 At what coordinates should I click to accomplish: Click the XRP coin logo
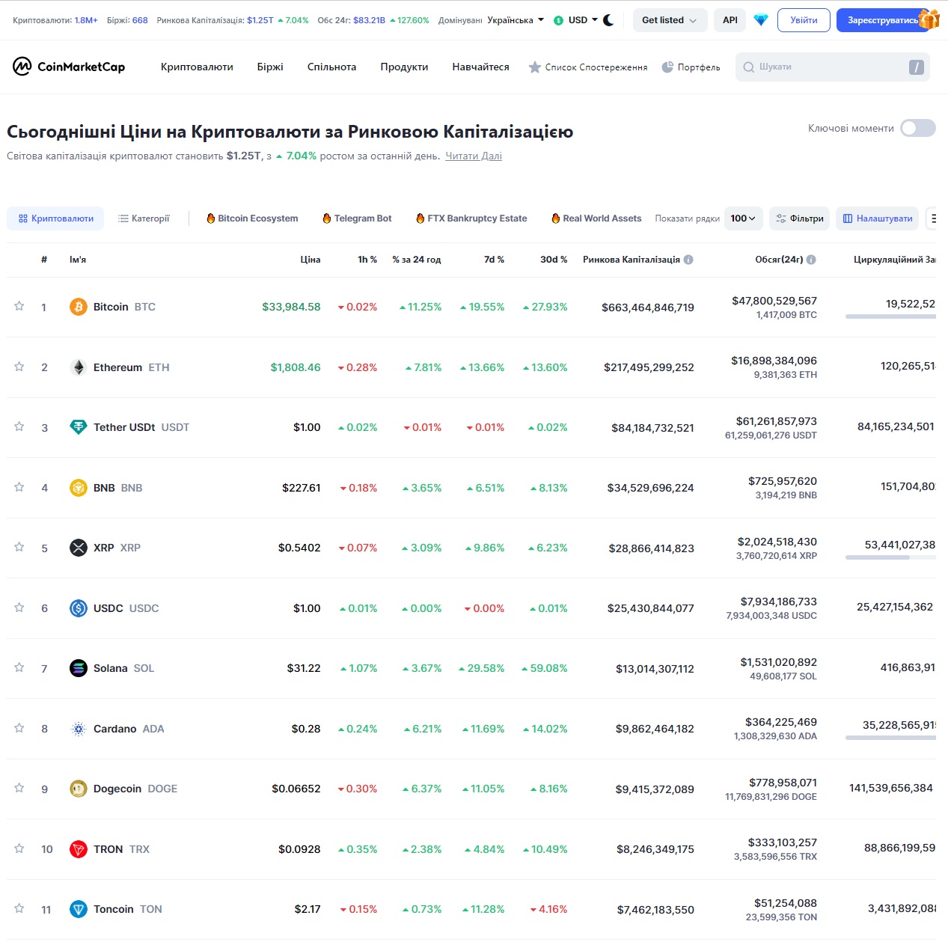[x=79, y=548]
